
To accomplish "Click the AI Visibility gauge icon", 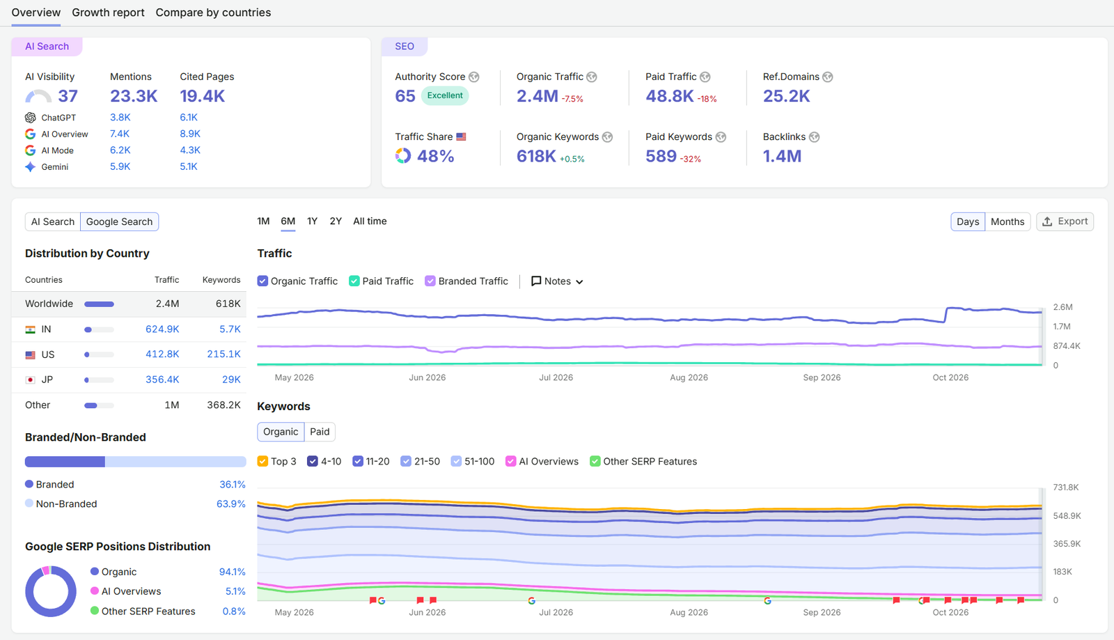I will click(38, 97).
